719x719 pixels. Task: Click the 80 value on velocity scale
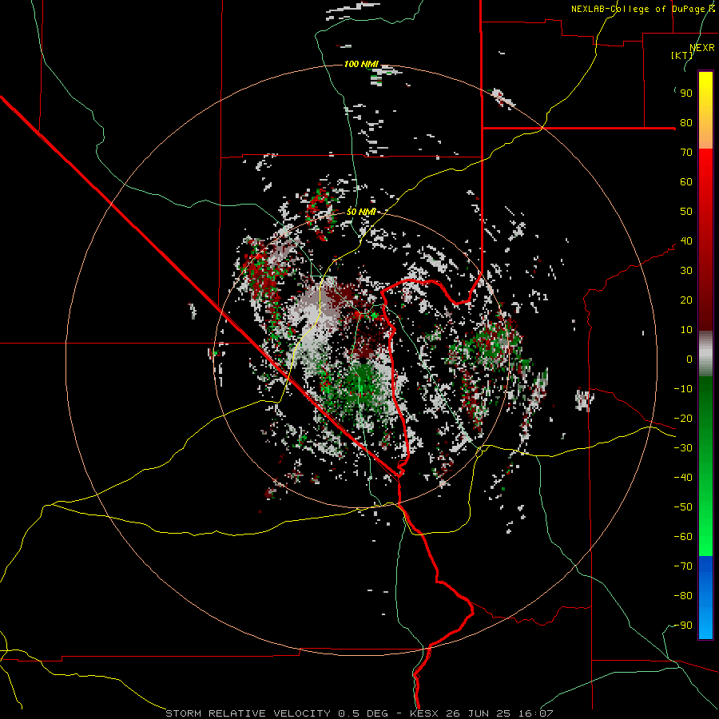686,123
